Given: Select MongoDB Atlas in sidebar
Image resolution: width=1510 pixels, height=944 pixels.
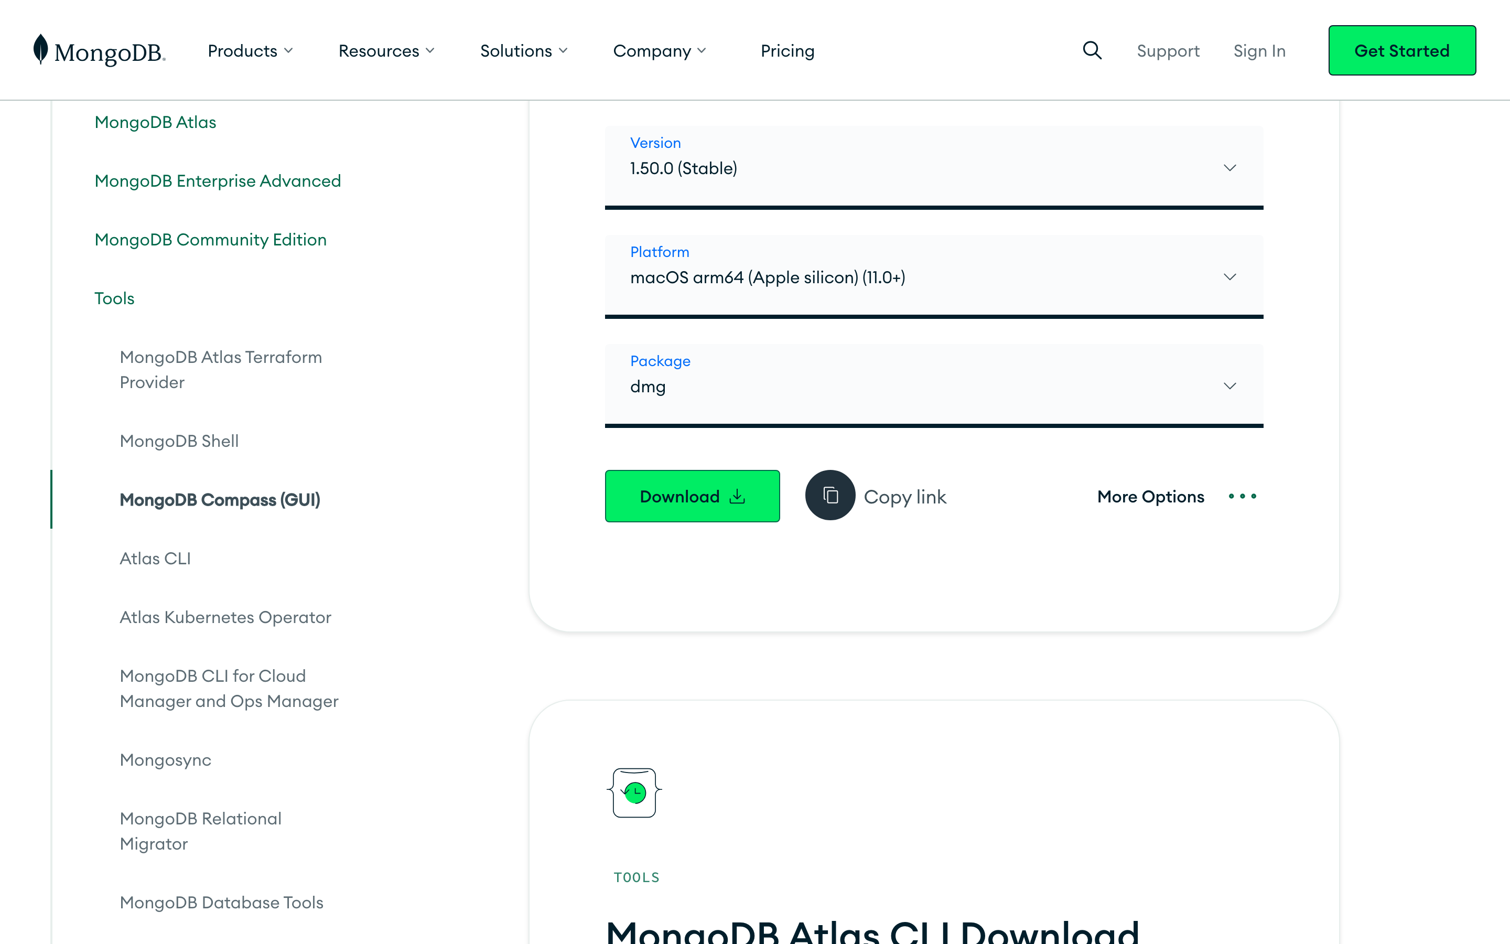Looking at the screenshot, I should pyautogui.click(x=155, y=122).
